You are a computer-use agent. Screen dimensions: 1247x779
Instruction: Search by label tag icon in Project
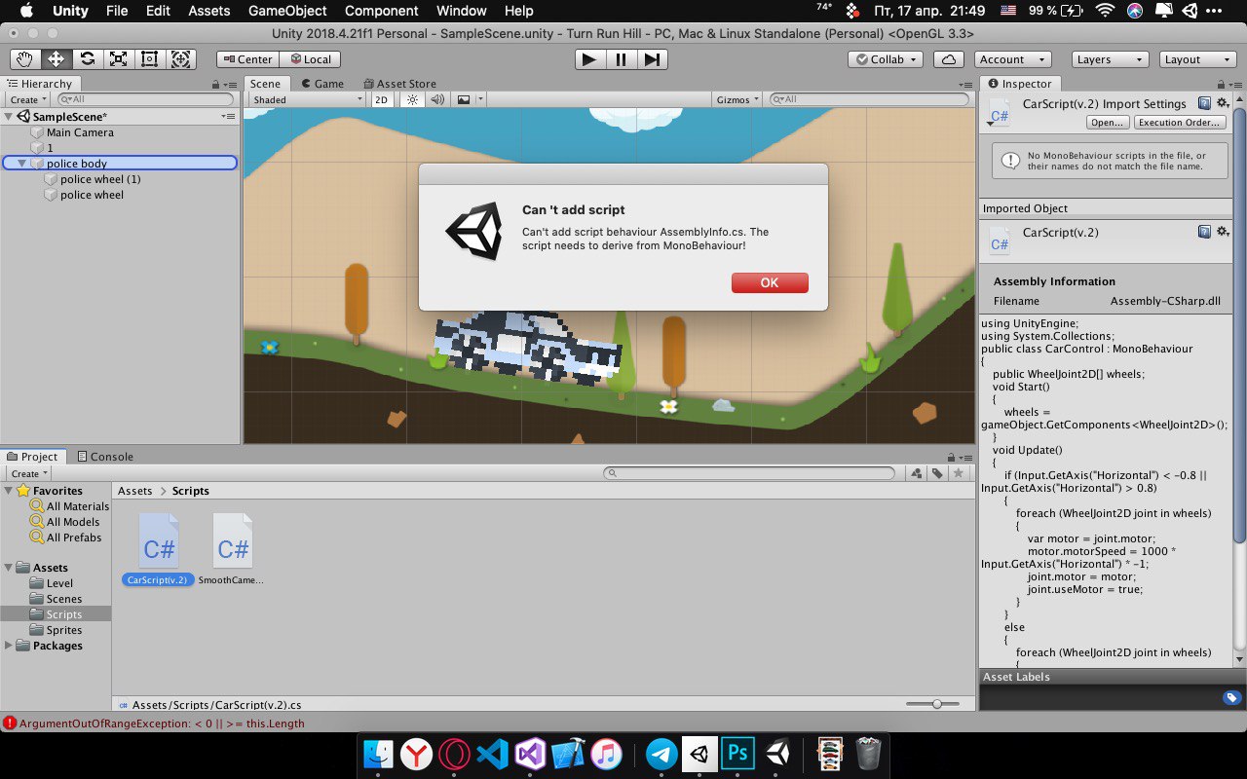[x=937, y=473]
